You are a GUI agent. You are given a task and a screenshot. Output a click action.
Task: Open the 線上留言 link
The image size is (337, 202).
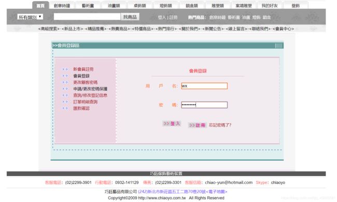click(x=236, y=29)
